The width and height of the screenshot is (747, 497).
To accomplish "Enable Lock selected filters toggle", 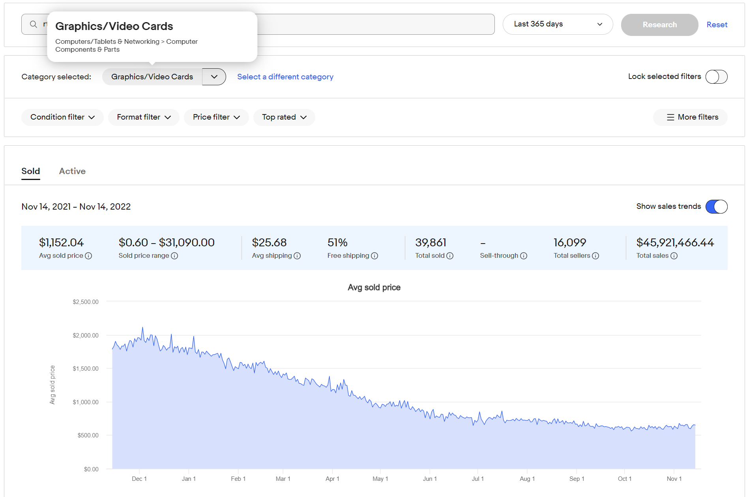I will click(716, 77).
